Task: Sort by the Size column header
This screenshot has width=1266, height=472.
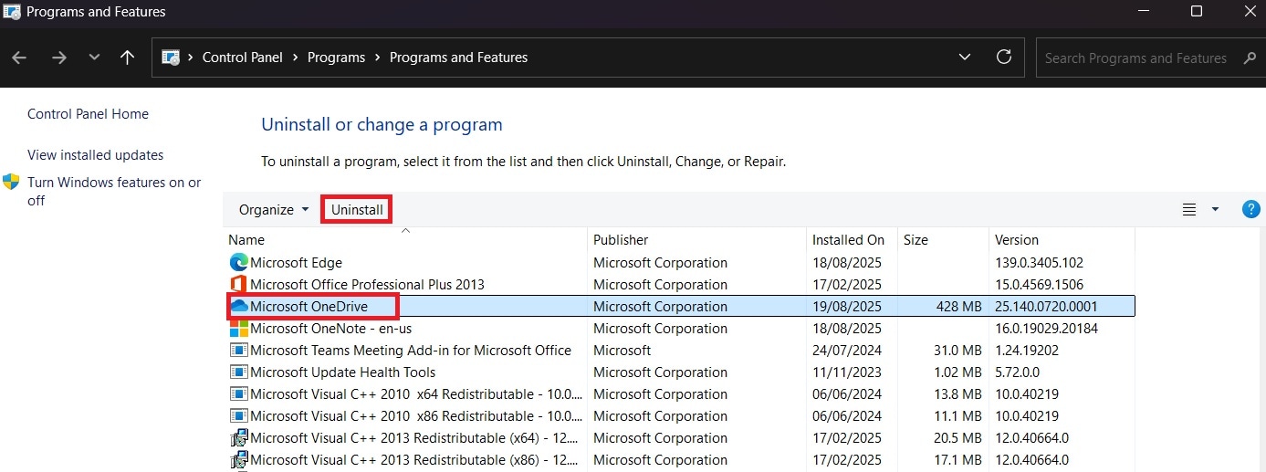Action: tap(915, 240)
